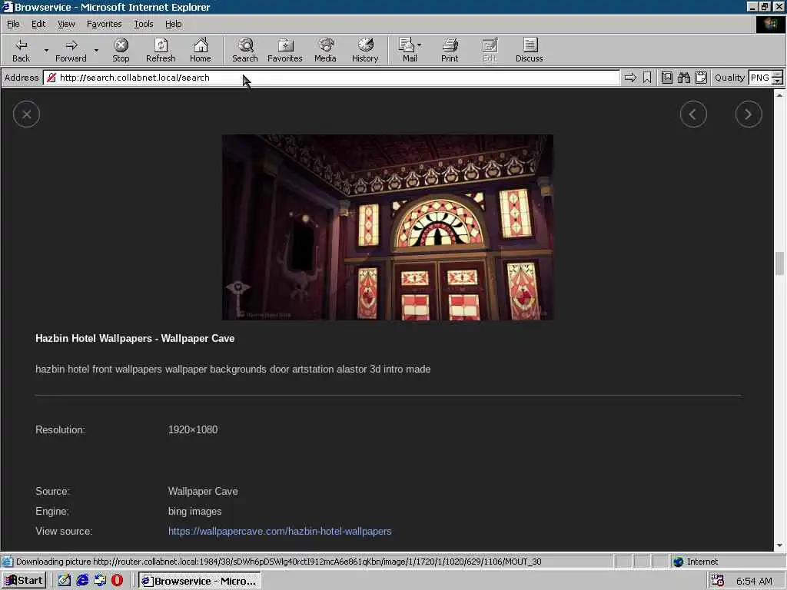Click the framed page icon beside bookmark
This screenshot has width=787, height=590.
(666, 78)
